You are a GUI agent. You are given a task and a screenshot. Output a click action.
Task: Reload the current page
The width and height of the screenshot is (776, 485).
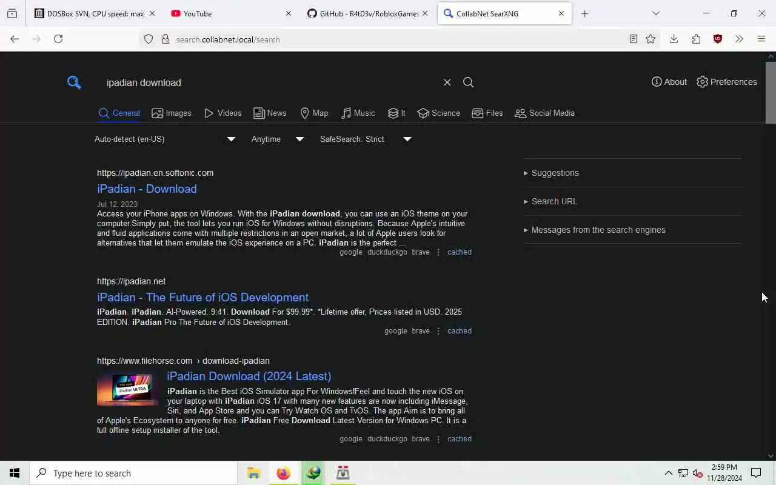point(58,39)
